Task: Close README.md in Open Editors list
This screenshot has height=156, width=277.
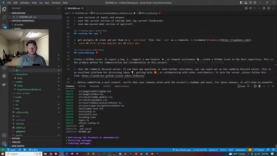Action: click(14, 17)
